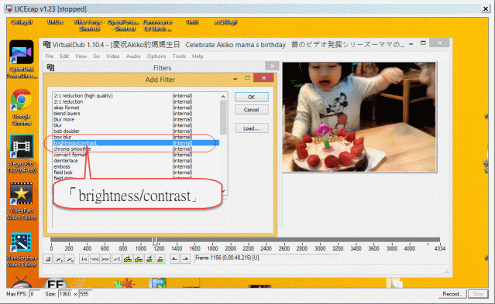This screenshot has height=304, width=495.
Task: Click the Panoweaver Batch desktop shortcut
Action: click(x=157, y=26)
